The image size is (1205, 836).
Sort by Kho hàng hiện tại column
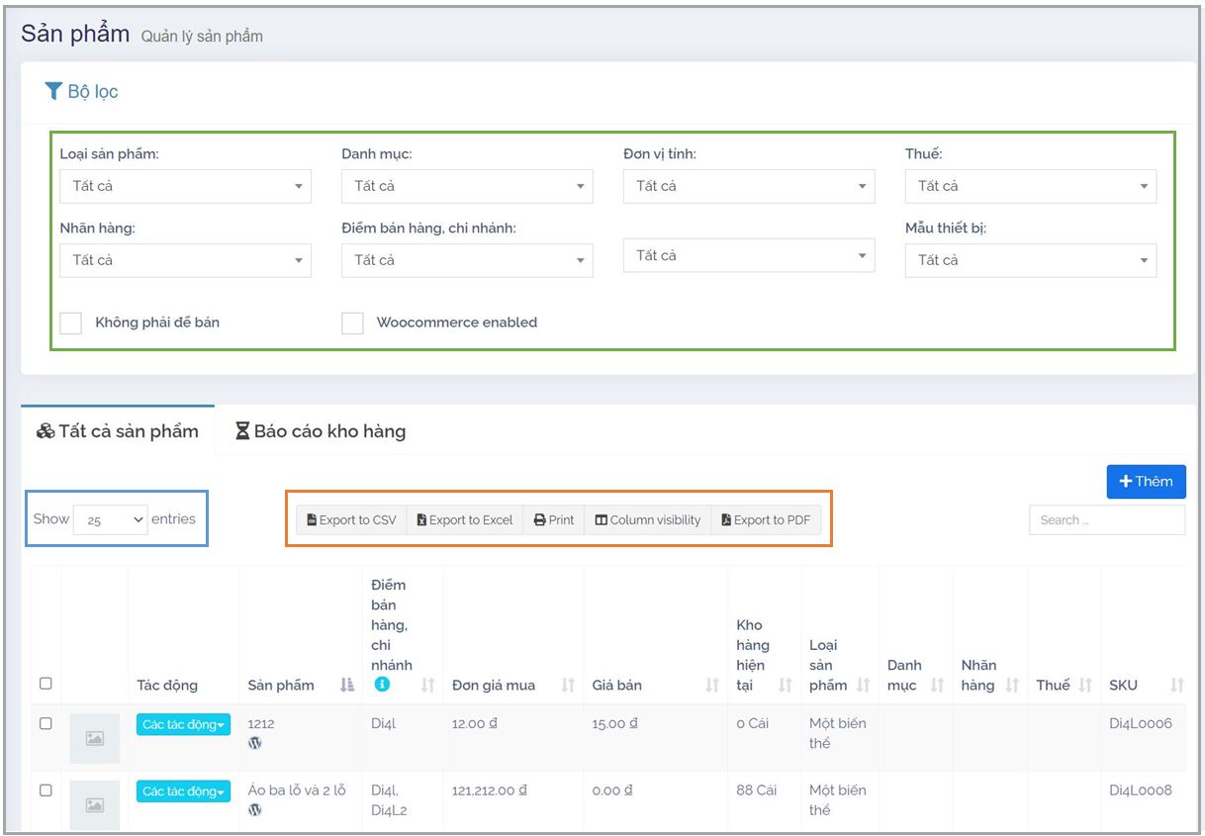pyautogui.click(x=785, y=685)
